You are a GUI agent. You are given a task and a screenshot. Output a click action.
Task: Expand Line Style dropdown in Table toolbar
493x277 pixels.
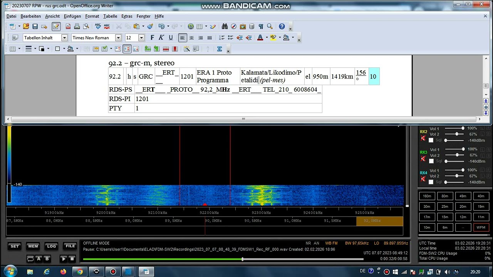tap(35, 49)
